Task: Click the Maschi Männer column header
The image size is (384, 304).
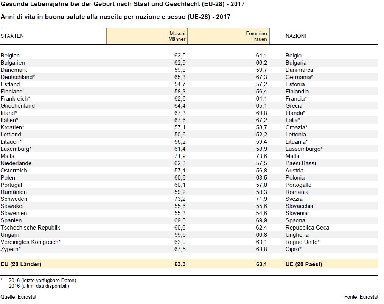Action: [x=177, y=36]
